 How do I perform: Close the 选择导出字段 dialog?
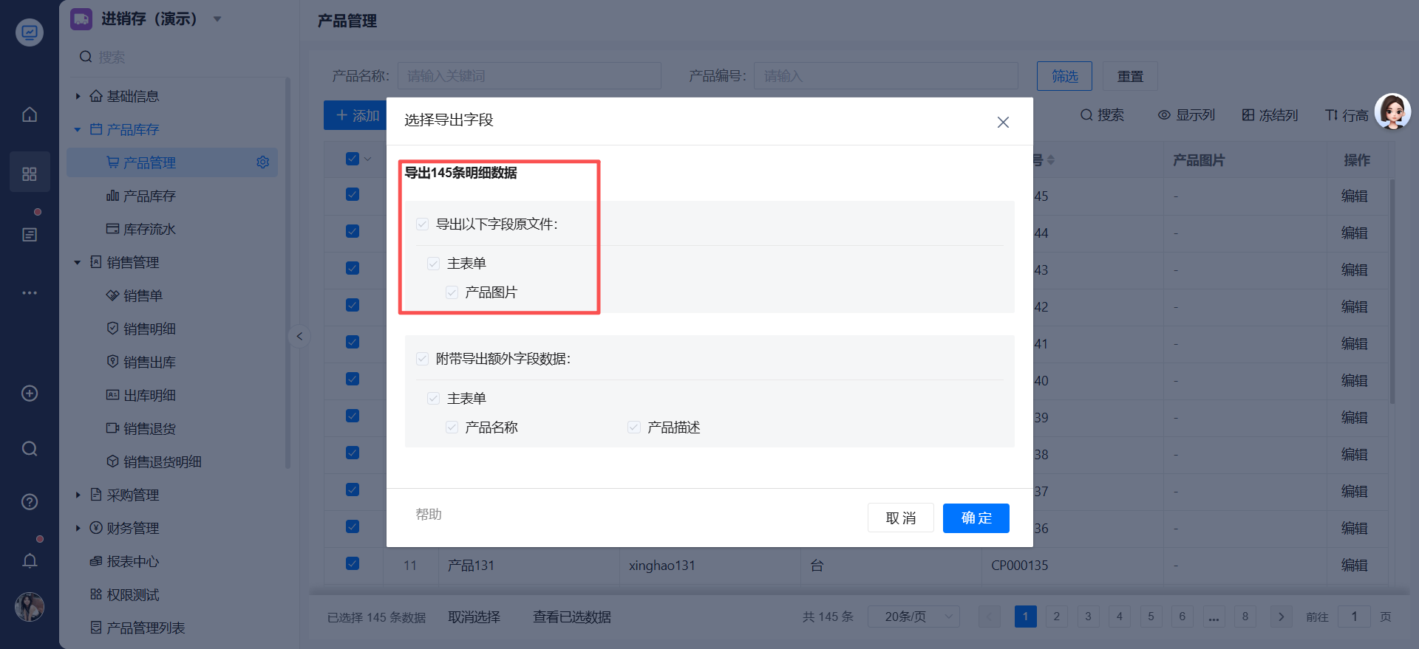tap(1003, 123)
